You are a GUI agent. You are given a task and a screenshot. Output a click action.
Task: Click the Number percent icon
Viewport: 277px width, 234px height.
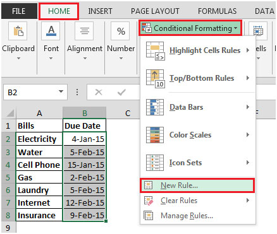click(x=121, y=31)
